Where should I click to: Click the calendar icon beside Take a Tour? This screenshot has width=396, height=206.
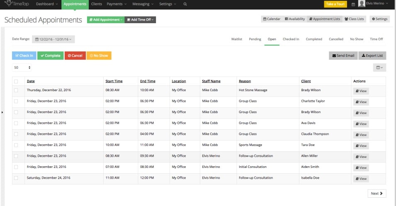point(353,4)
